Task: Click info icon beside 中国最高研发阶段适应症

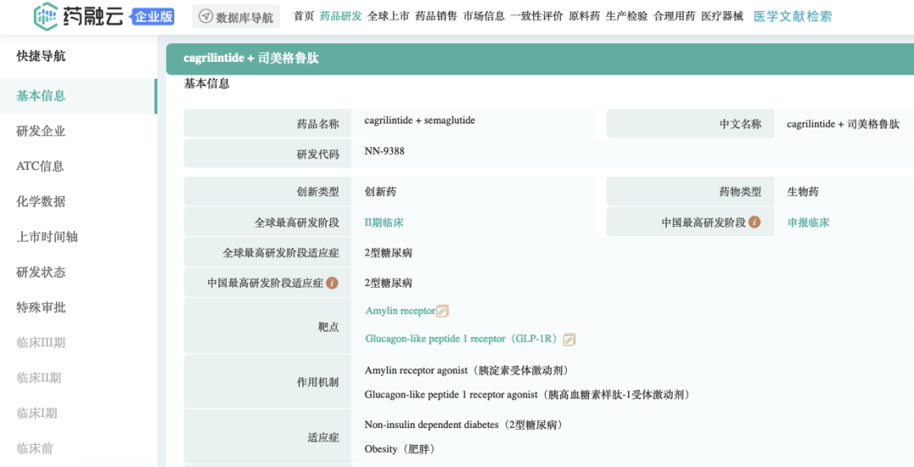Action: [332, 283]
